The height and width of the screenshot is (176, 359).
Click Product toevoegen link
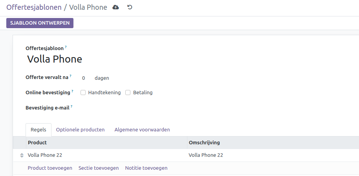[x=50, y=168]
